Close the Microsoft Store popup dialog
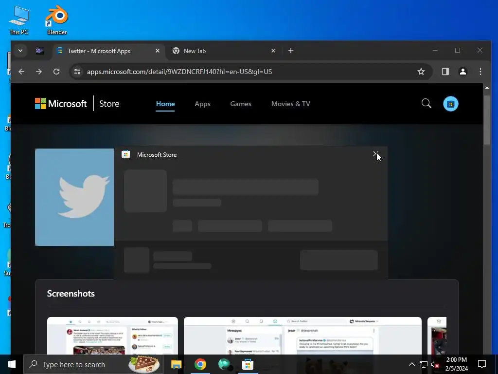The height and width of the screenshot is (374, 498). tap(375, 154)
